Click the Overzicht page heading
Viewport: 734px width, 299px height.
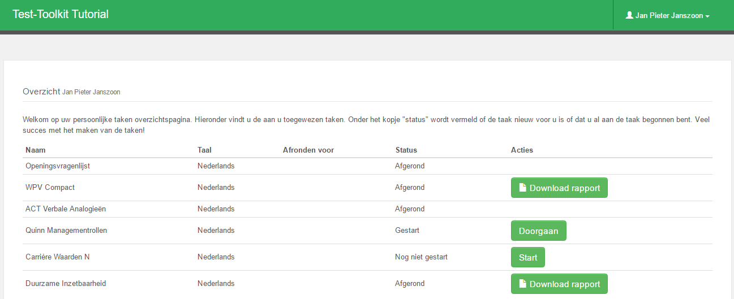41,91
